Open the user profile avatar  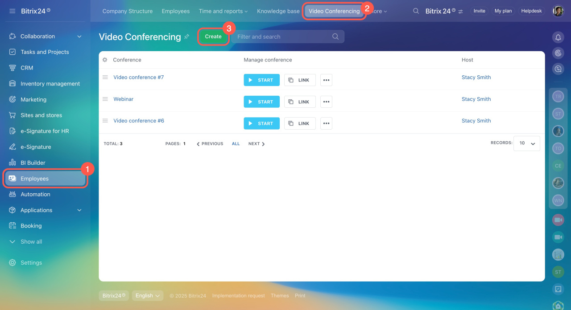coord(558,11)
